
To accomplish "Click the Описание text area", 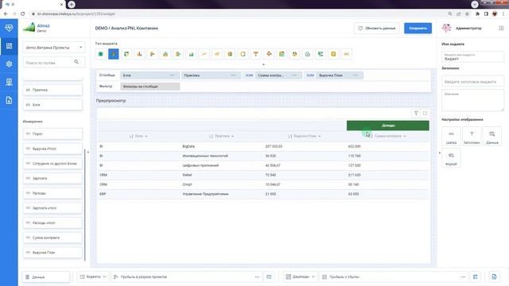I will [x=472, y=100].
